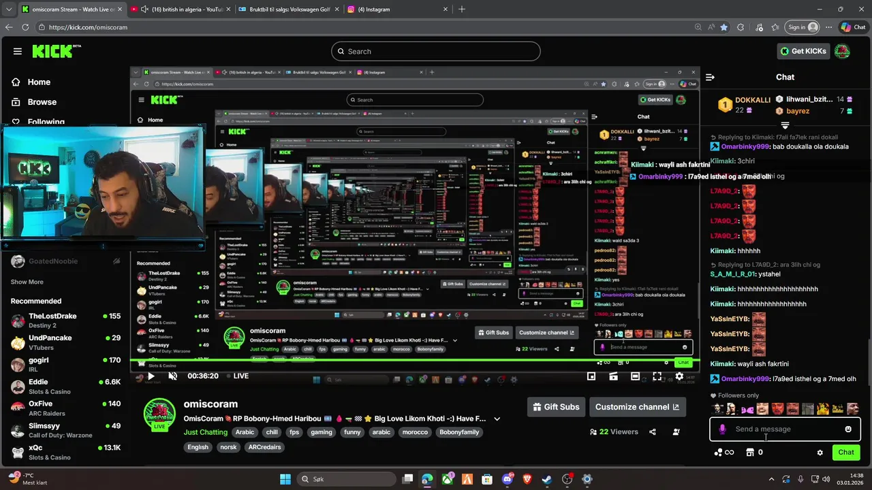This screenshot has height=490, width=872.
Task: Click the play button on the video player
Action: click(151, 376)
